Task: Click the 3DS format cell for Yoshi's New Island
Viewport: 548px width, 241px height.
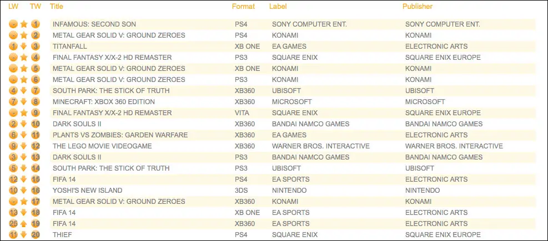Action: 242,191
